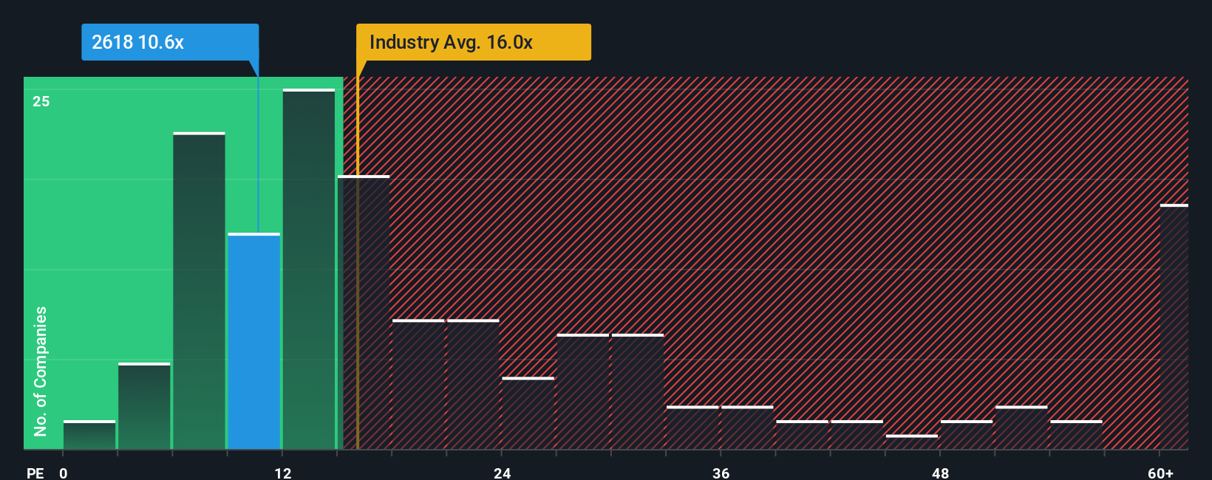Click the PE axis label
Image resolution: width=1212 pixels, height=480 pixels.
click(35, 473)
